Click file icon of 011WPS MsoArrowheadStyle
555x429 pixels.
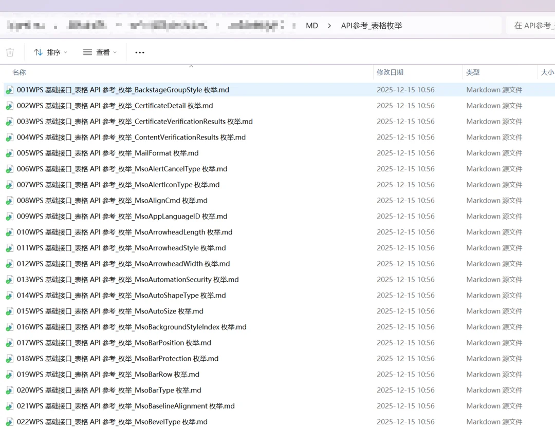[10, 248]
